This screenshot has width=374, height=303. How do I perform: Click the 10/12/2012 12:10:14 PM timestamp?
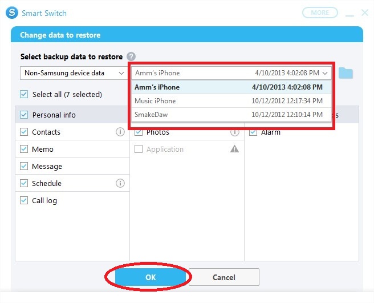[x=287, y=115]
